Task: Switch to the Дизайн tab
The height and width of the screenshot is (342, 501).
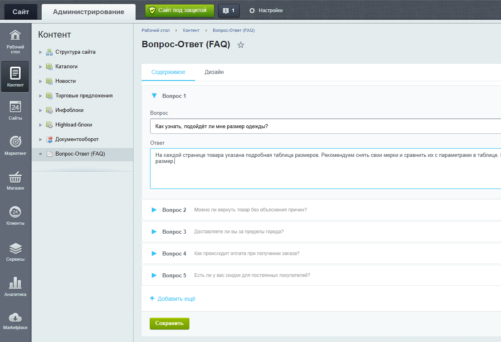Action: pos(214,72)
